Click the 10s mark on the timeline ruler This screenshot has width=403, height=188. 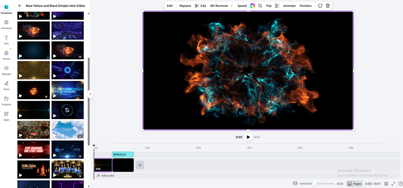tap(147, 147)
